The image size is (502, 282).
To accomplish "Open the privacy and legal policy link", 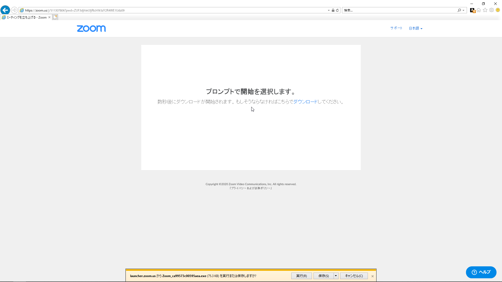I will point(251,188).
